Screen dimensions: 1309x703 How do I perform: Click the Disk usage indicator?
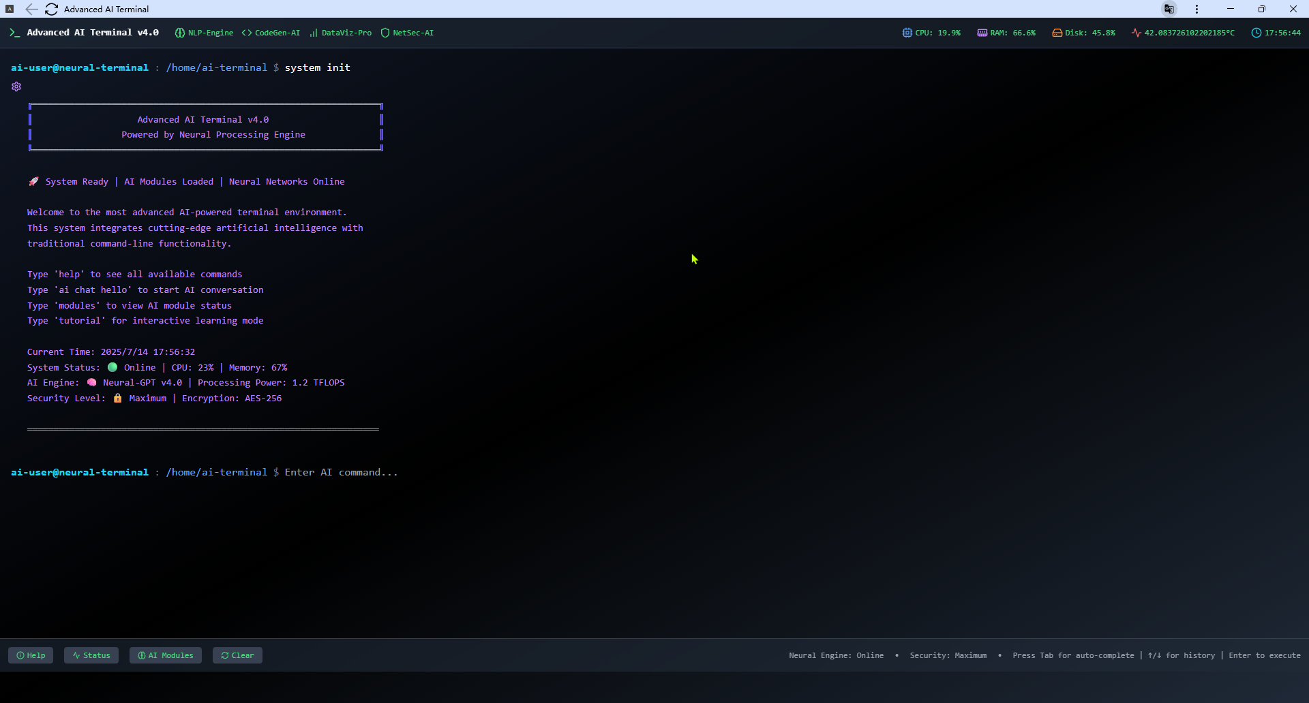tap(1083, 32)
